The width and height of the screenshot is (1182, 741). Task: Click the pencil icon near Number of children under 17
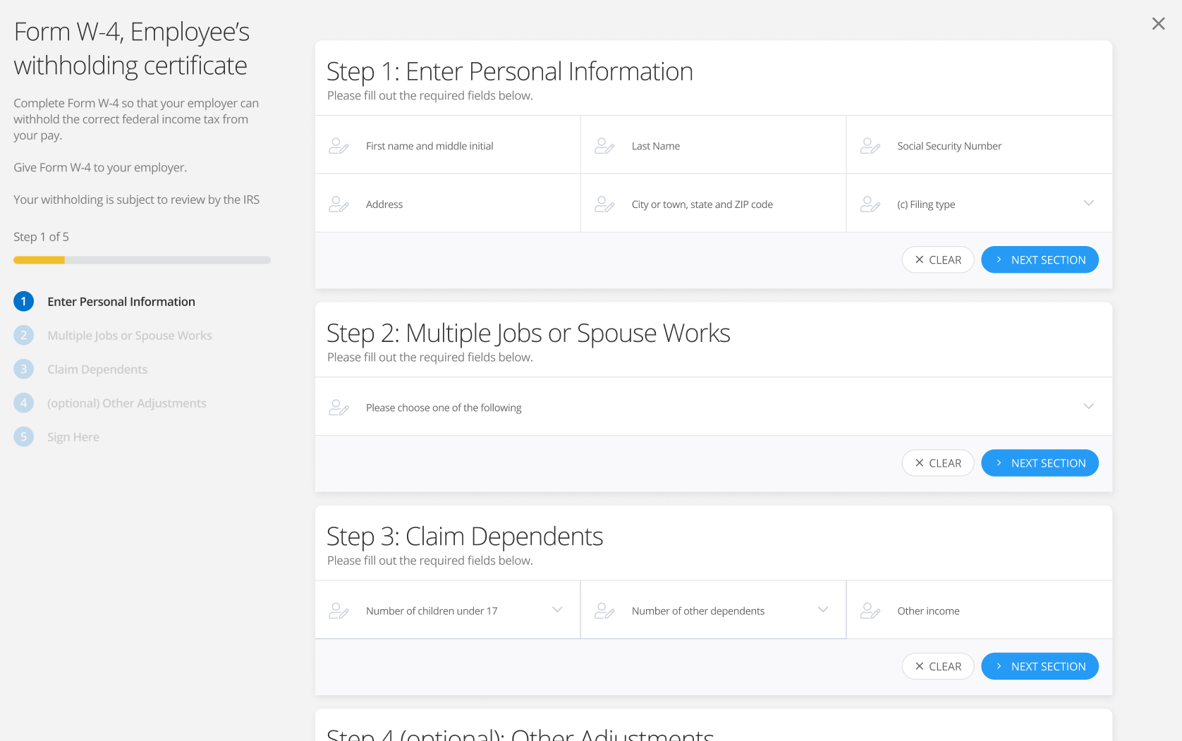(339, 610)
